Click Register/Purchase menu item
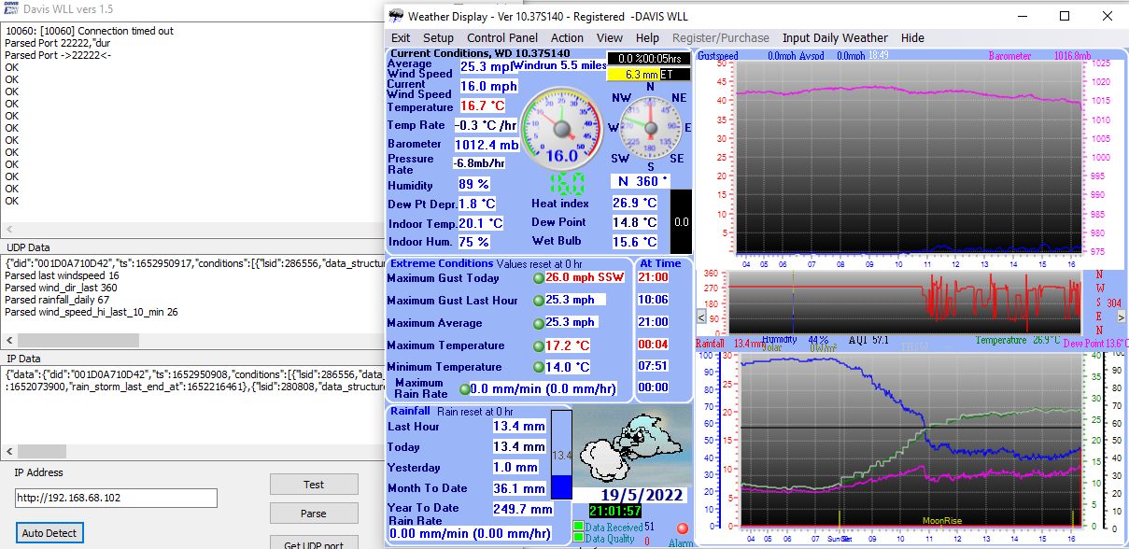 point(721,38)
